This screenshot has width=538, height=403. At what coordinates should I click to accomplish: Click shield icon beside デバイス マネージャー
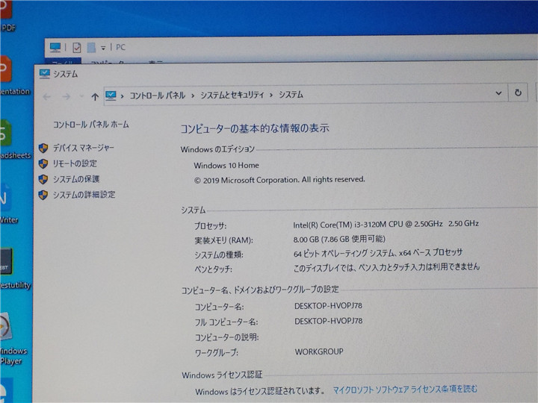(43, 148)
